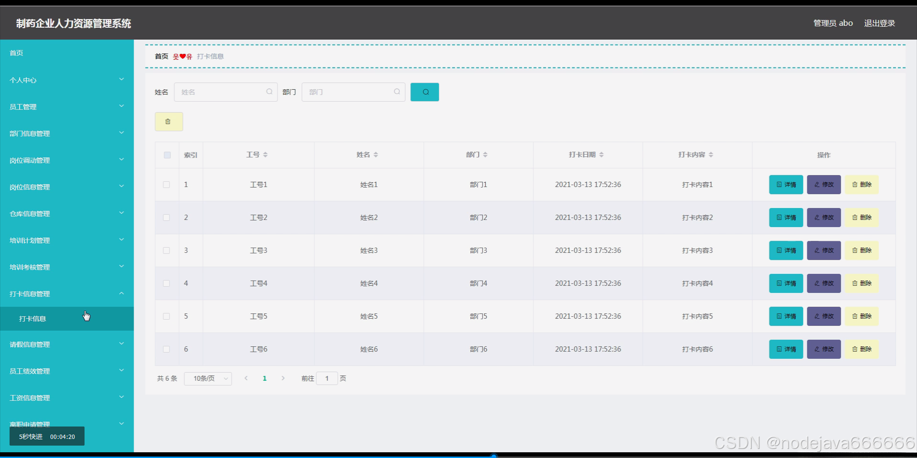Go to previous page arrow
The width and height of the screenshot is (917, 458).
click(x=246, y=378)
